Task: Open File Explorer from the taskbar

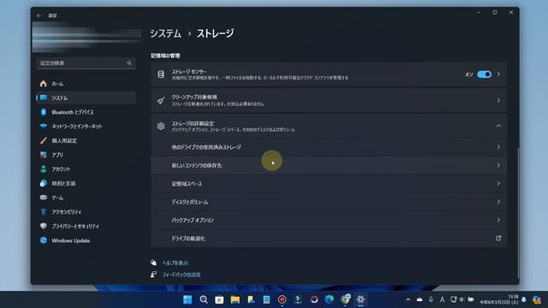Action: [235, 299]
